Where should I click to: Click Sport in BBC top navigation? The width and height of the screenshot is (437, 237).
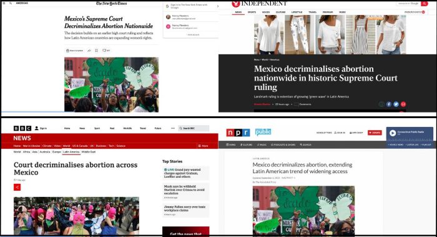click(x=97, y=128)
